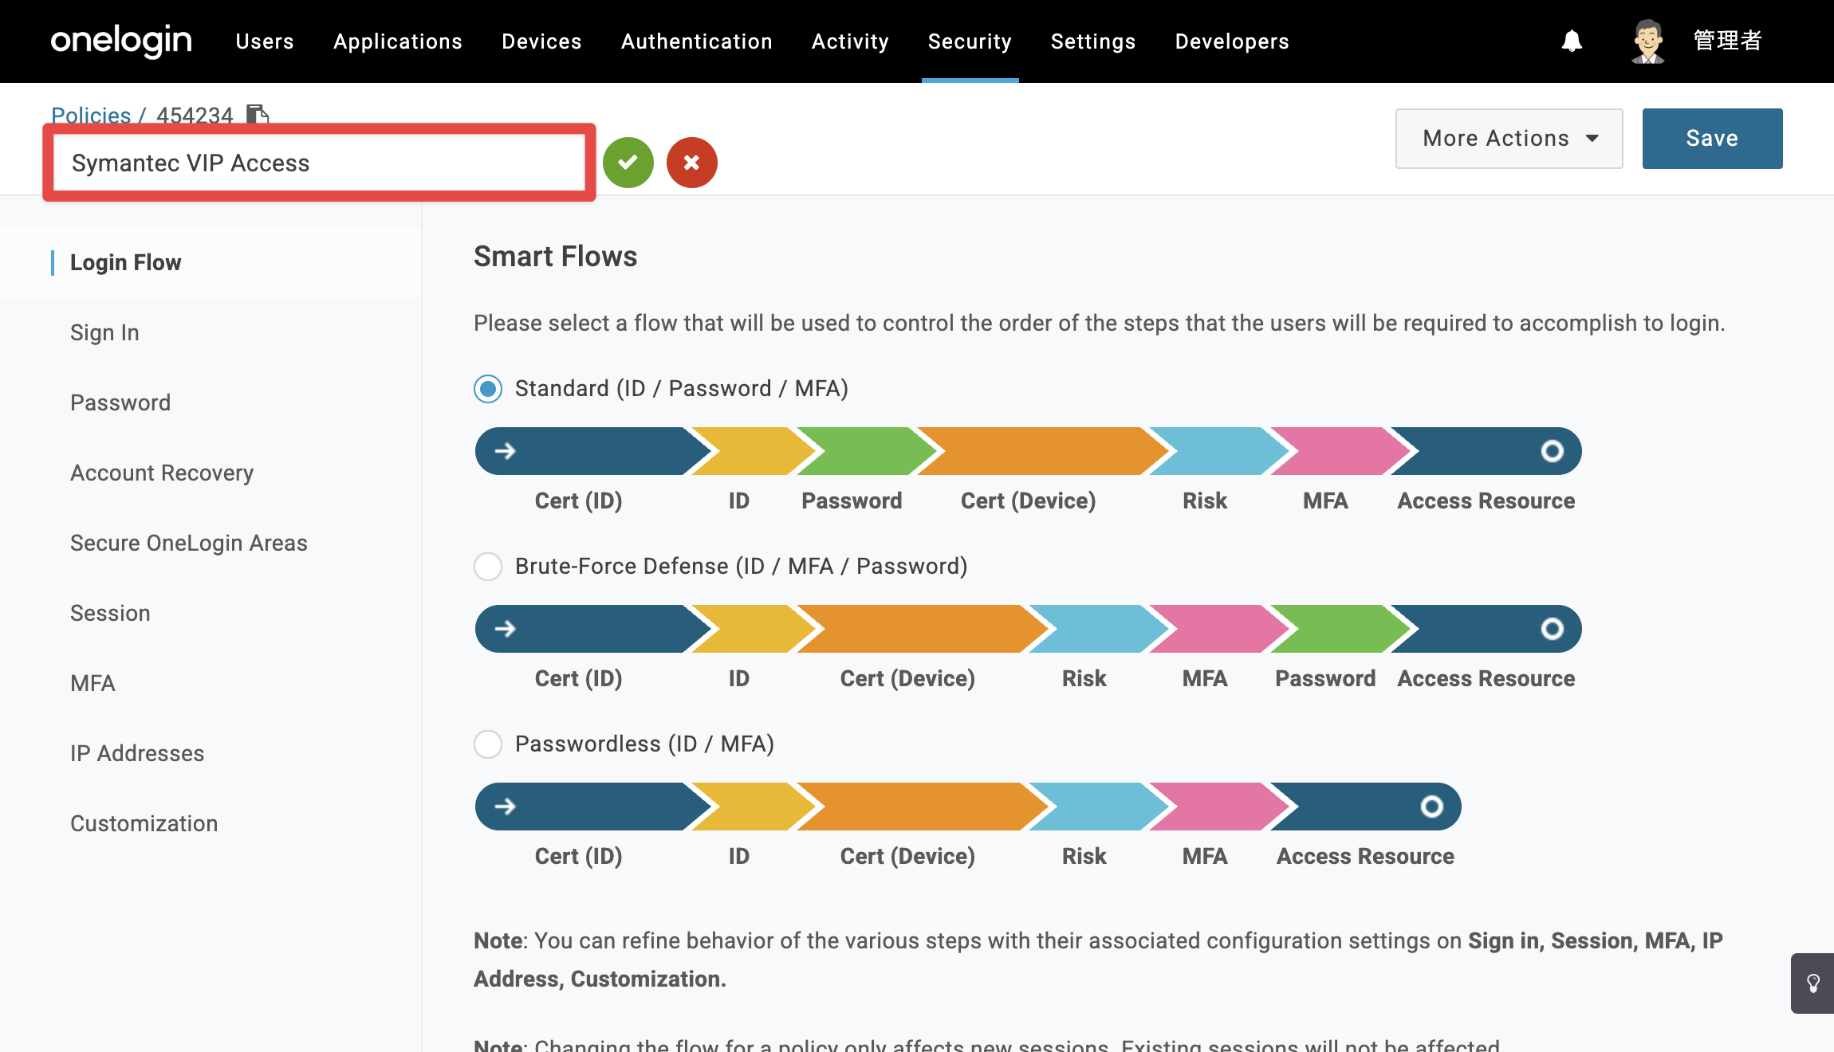Select Brute-Force Defense flow option
Screen dimensions: 1834x1052
click(488, 567)
